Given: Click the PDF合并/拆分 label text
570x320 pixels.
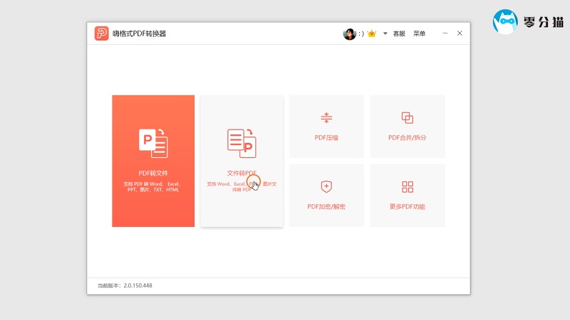Looking at the screenshot, I should 407,137.
